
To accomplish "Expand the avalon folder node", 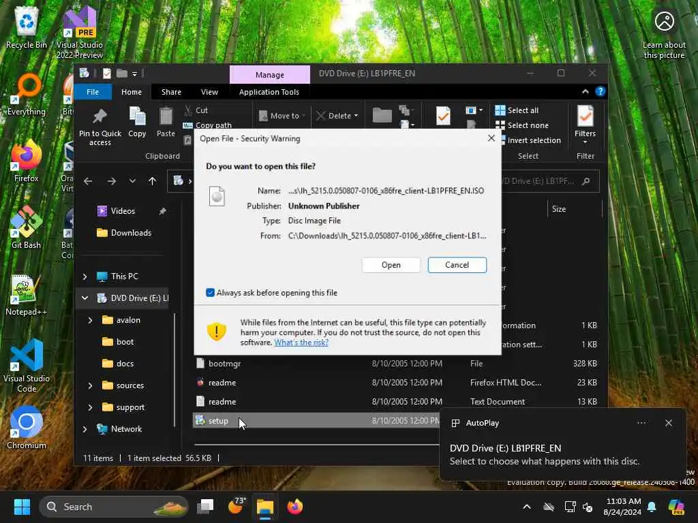I will click(x=91, y=320).
